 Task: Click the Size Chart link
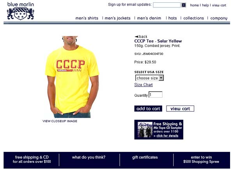pyautogui.click(x=144, y=85)
